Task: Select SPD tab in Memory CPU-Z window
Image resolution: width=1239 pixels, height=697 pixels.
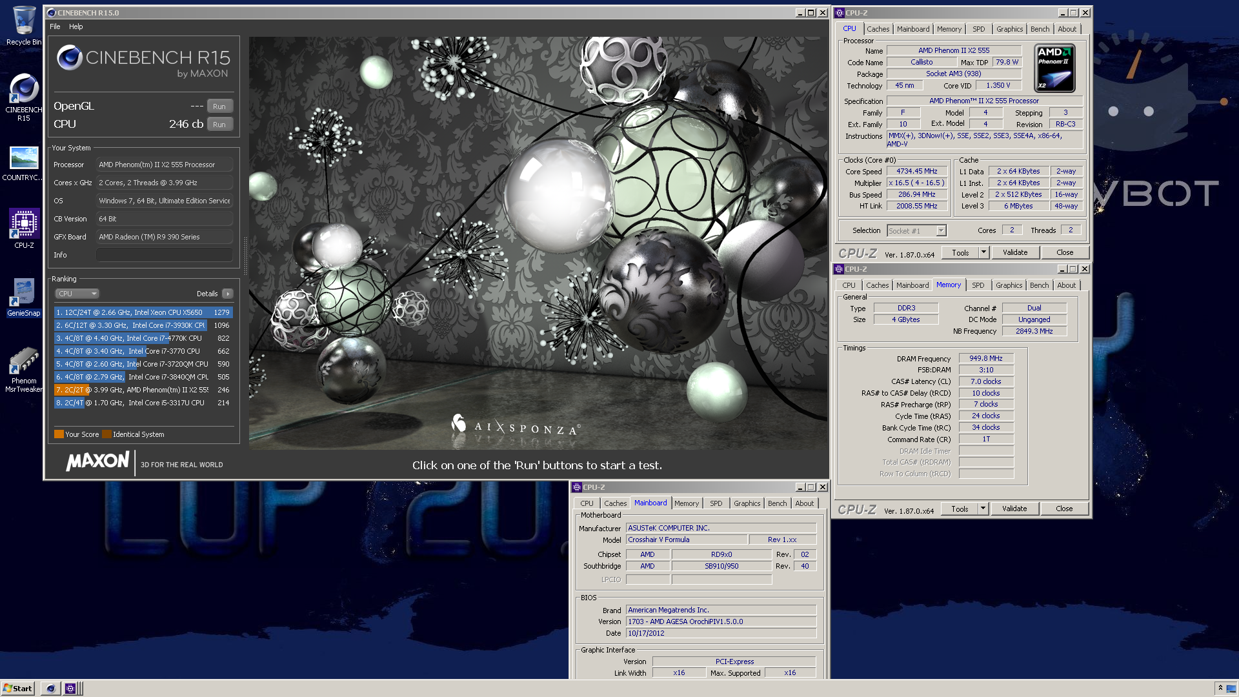Action: click(978, 285)
